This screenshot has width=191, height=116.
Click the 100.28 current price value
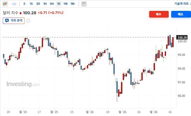pos(30,13)
